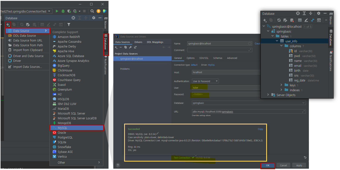Screen dimensions: 340x170
Task: Click the Copy link in the Succeeded popup
Action: point(260,129)
